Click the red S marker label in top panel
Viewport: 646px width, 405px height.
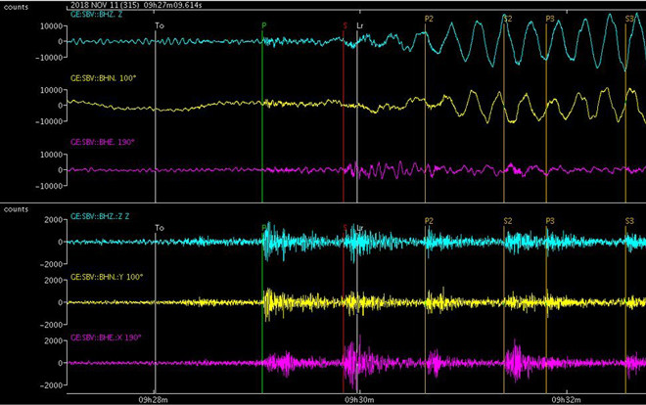(x=345, y=24)
